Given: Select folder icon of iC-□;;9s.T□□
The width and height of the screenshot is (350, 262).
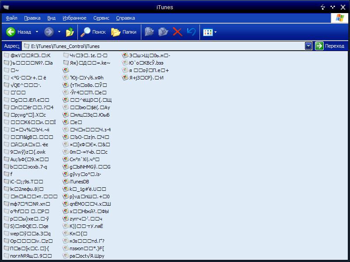Looking at the screenshot, I should click(x=7, y=182).
